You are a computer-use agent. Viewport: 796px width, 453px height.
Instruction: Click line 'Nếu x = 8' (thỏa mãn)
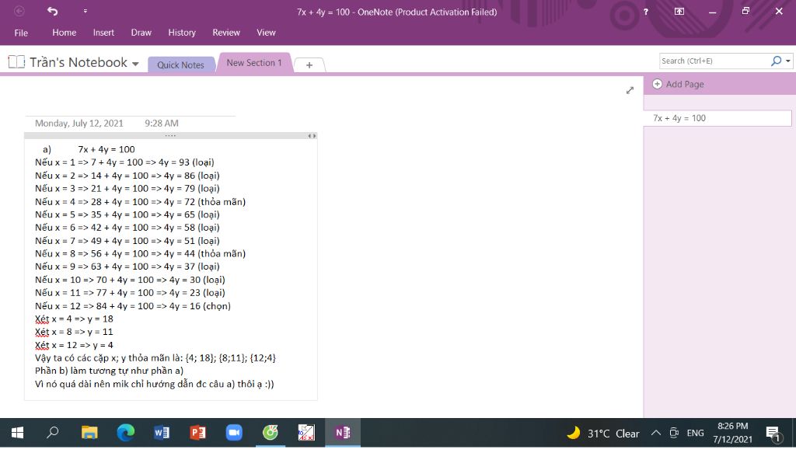140,253
